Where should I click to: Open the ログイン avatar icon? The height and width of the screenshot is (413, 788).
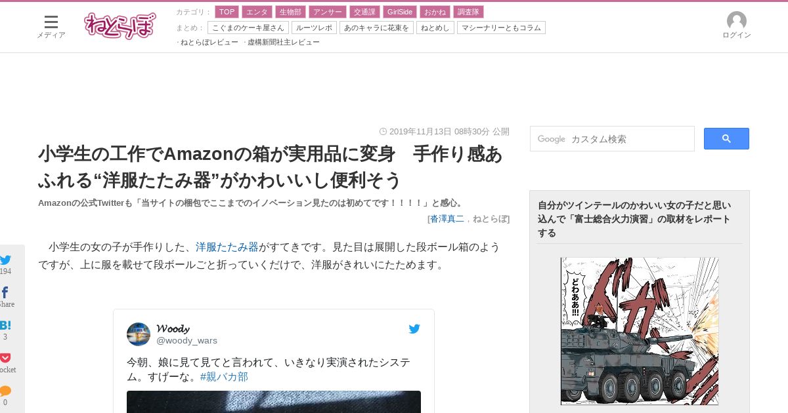(736, 21)
